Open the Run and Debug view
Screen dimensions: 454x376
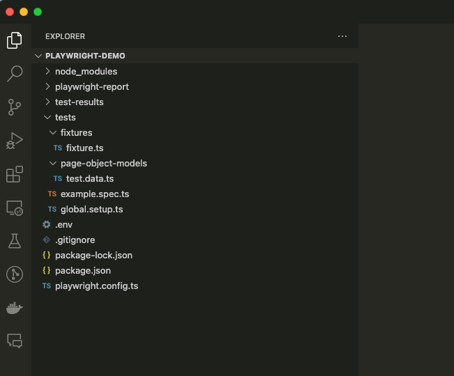click(15, 141)
